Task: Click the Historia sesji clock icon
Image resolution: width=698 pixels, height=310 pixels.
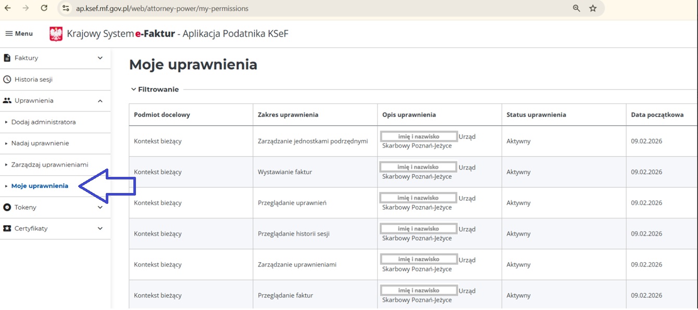Action: pos(7,80)
